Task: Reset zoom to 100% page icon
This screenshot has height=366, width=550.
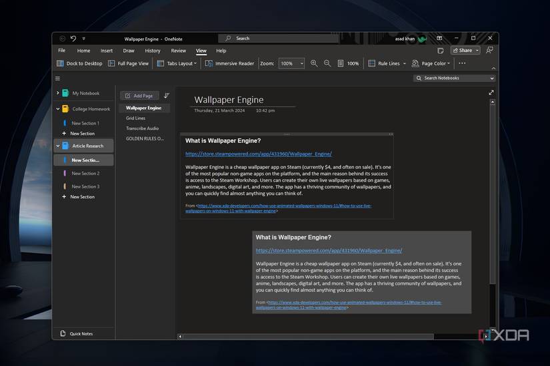Action: pyautogui.click(x=348, y=63)
